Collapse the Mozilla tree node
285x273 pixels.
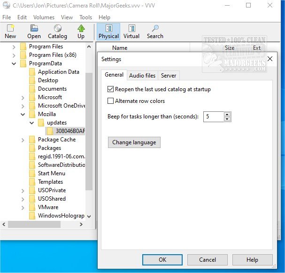[x=23, y=114]
